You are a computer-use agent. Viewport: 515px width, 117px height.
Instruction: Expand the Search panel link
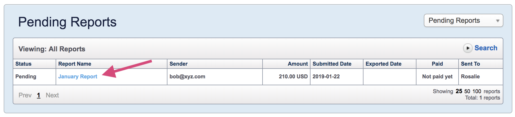(x=486, y=48)
